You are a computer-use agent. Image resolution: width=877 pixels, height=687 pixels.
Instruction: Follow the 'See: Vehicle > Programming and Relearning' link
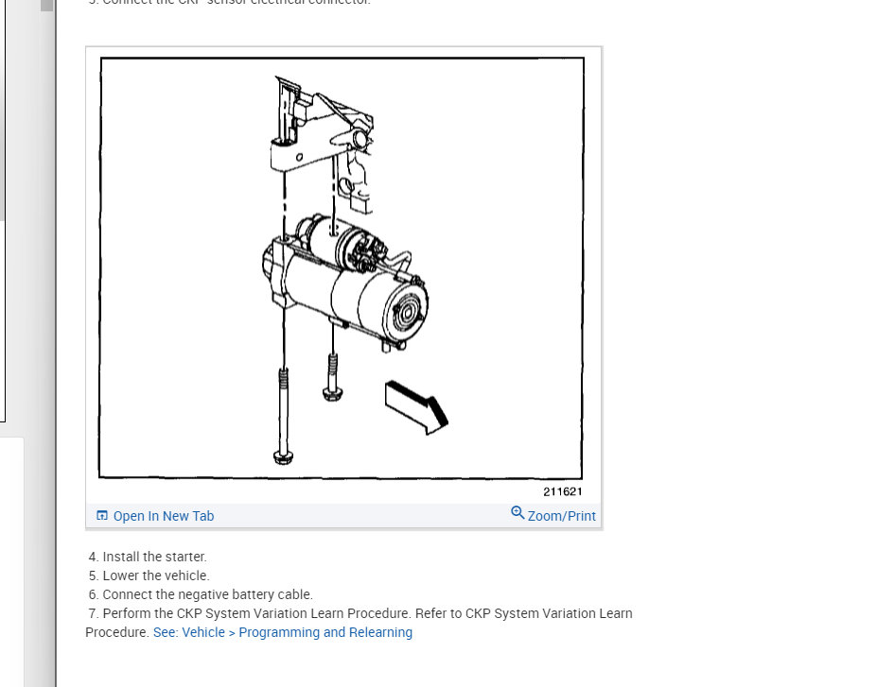click(x=283, y=632)
